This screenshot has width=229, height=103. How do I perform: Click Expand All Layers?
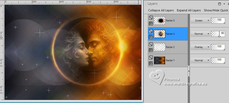pyautogui.click(x=189, y=10)
